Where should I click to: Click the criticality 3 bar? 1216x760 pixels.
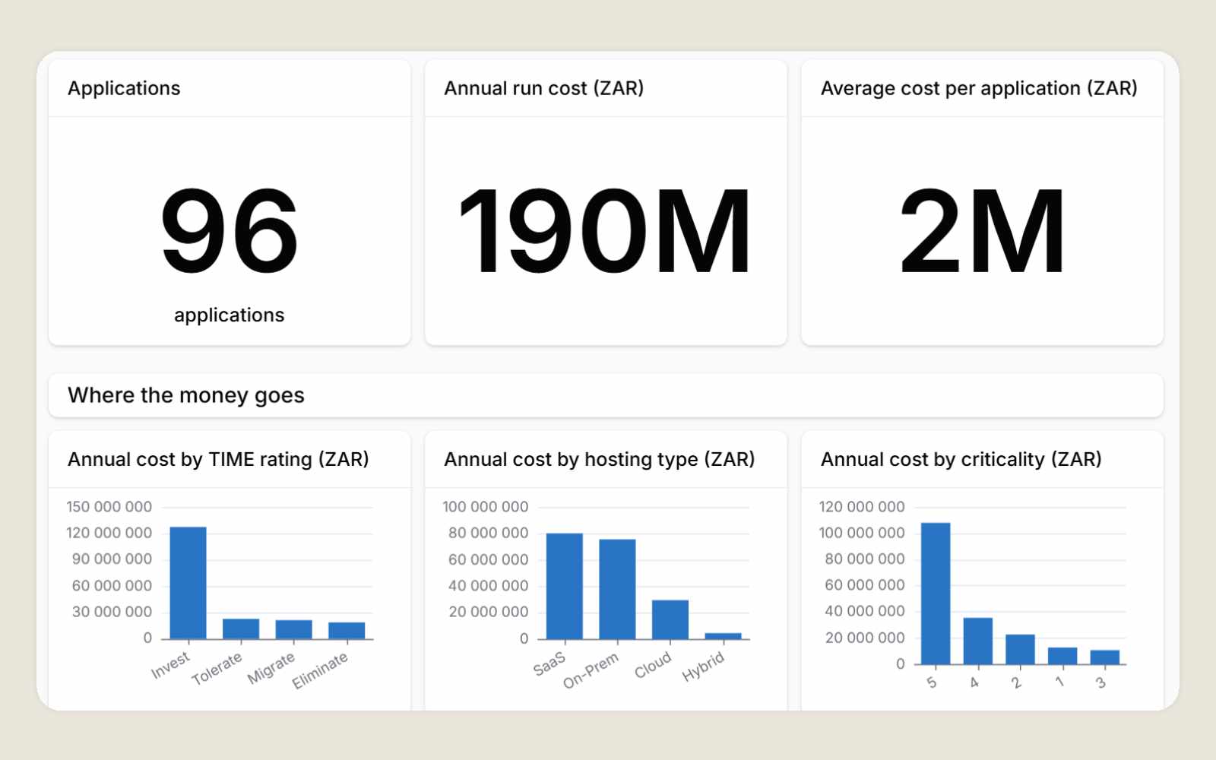click(x=1105, y=657)
